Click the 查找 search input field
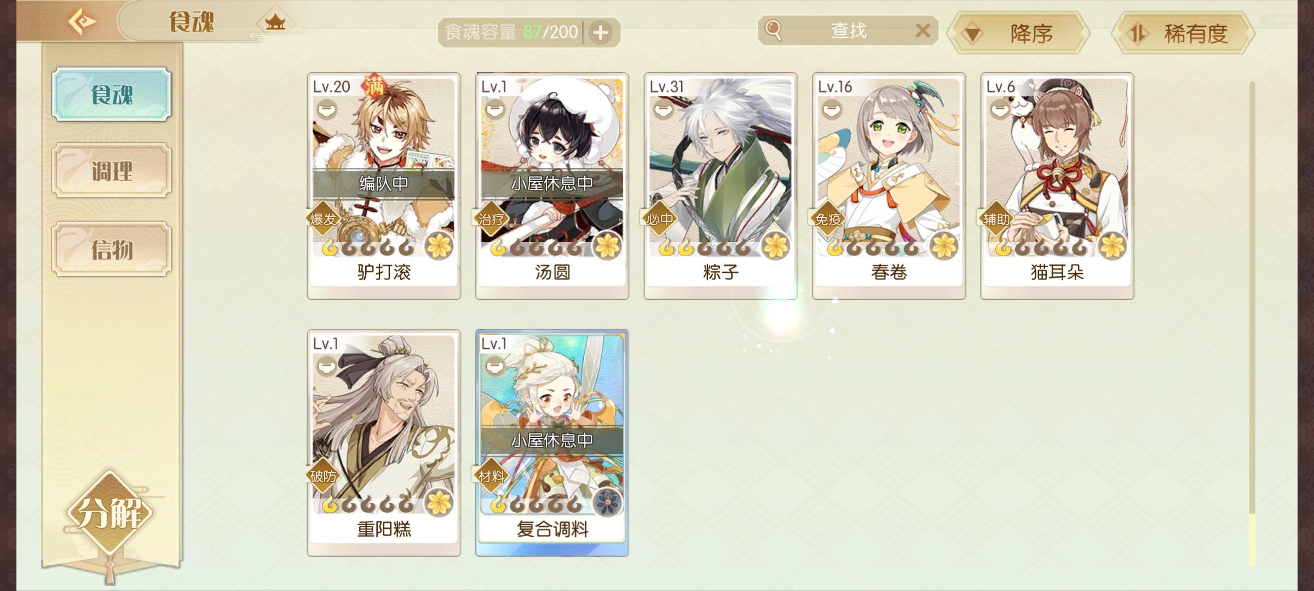Screen dimensions: 1314x591 tap(849, 31)
